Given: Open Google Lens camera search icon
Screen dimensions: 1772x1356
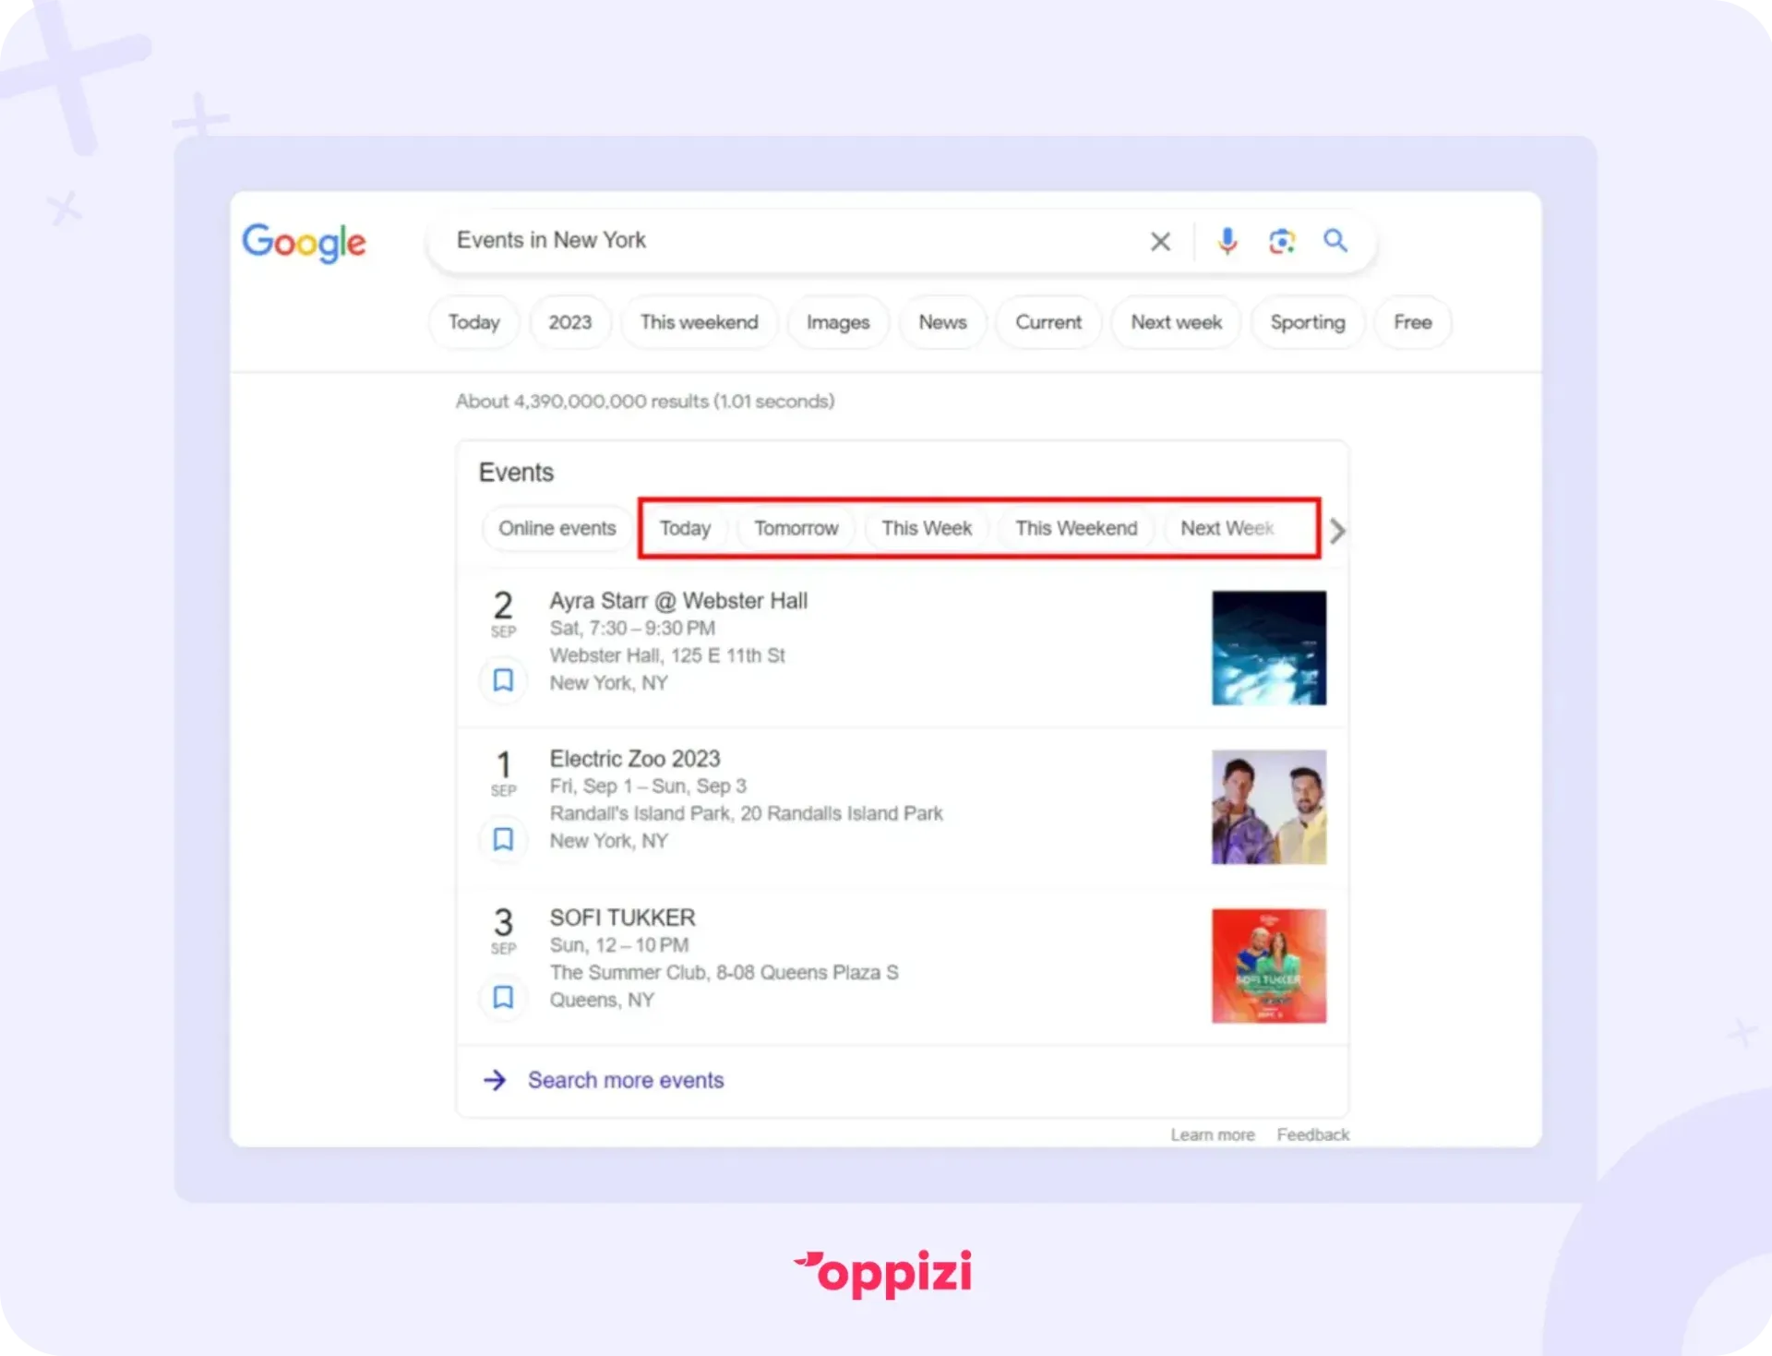Looking at the screenshot, I should 1282,242.
